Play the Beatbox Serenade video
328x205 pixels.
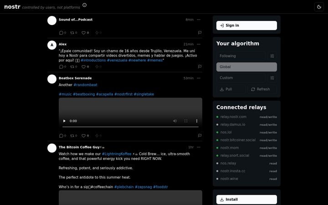(64, 121)
